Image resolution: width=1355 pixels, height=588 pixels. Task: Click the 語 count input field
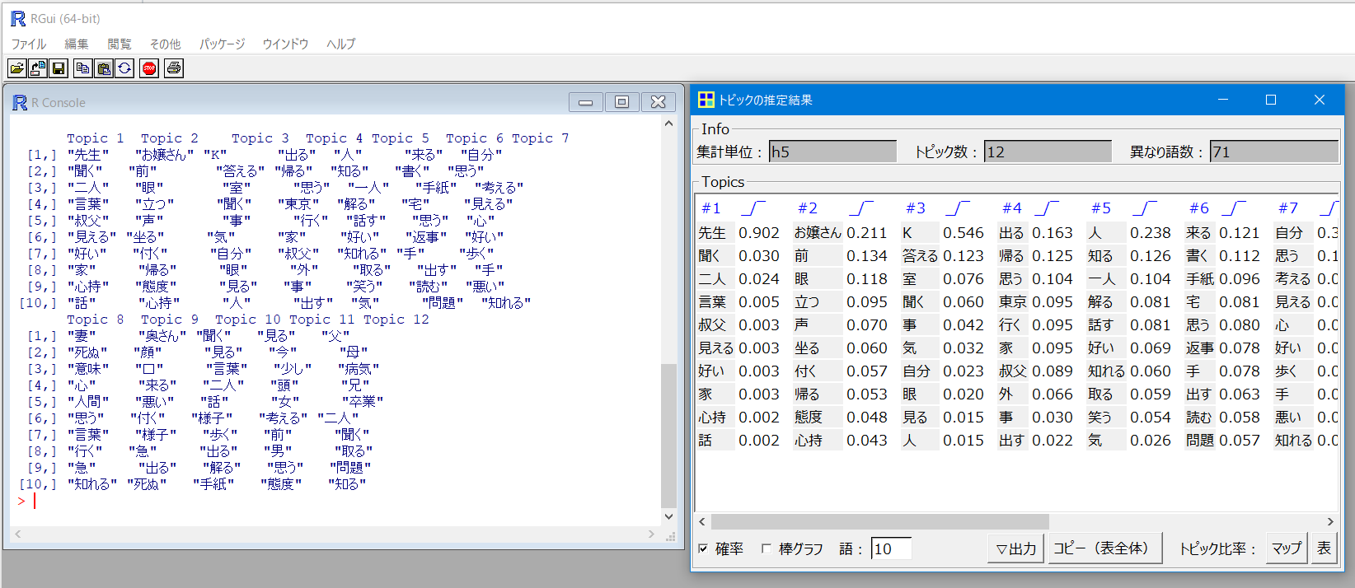click(x=891, y=548)
